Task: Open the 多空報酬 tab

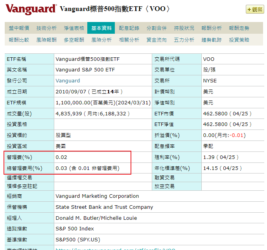Action: coord(74,40)
